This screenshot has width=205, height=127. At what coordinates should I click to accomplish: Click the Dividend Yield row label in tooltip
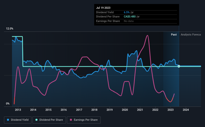[x=105, y=12]
